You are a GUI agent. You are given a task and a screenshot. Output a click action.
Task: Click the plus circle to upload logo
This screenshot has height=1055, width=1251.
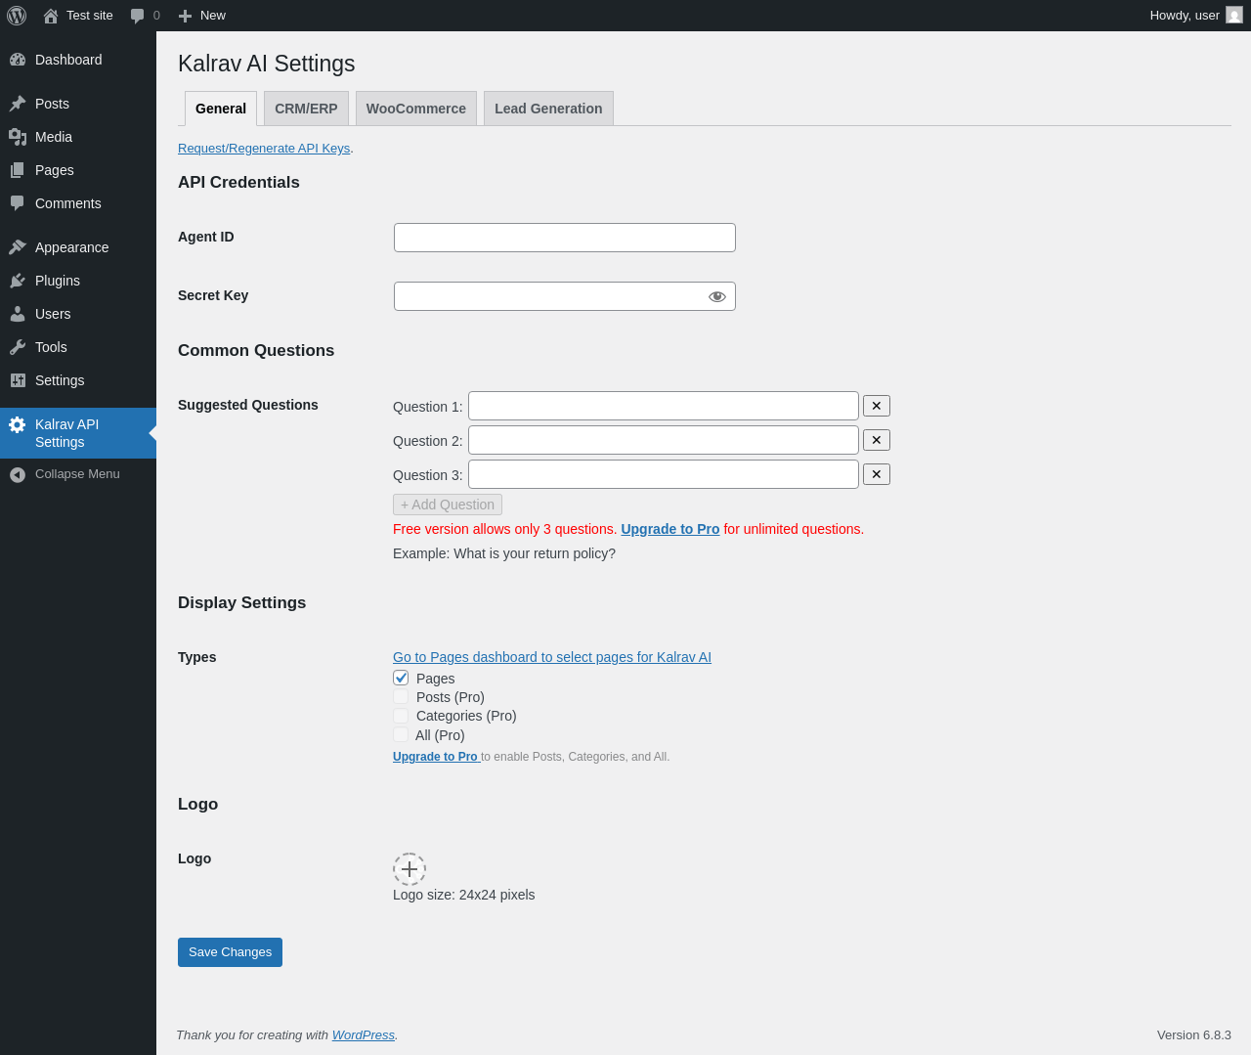[x=410, y=869]
